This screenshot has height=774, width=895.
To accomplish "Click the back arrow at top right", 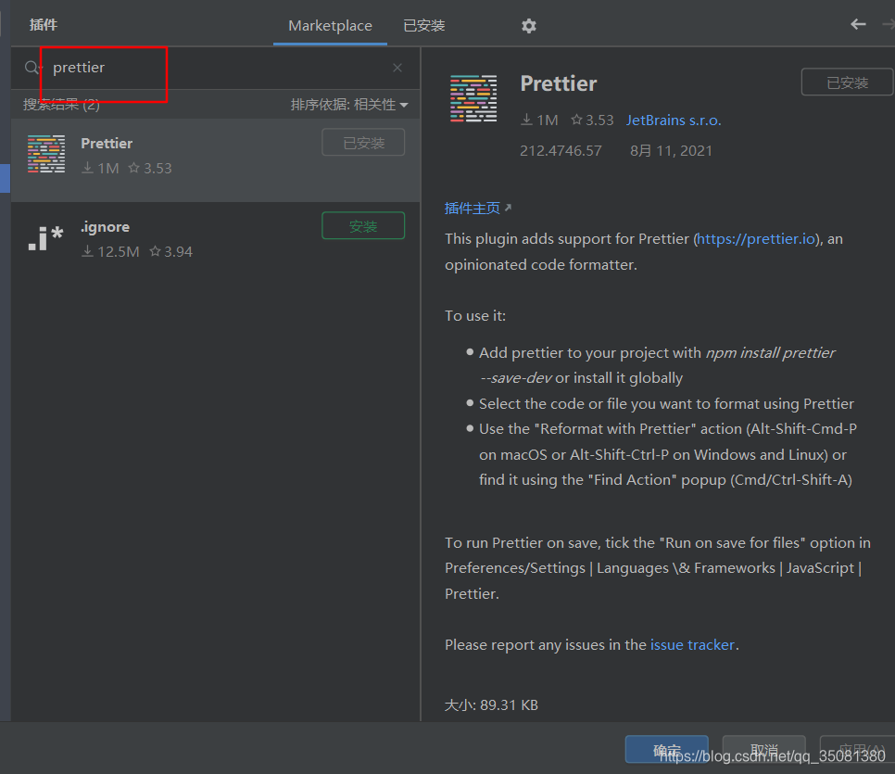I will [858, 25].
